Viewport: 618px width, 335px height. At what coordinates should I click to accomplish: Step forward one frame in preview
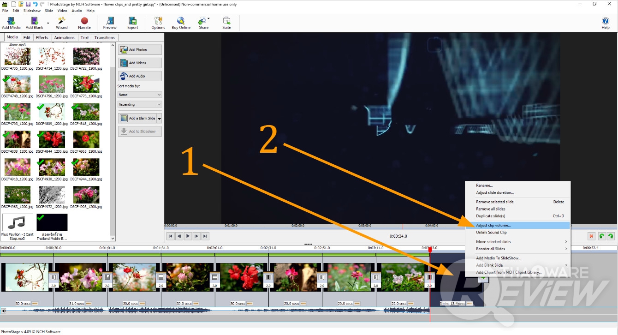click(196, 236)
